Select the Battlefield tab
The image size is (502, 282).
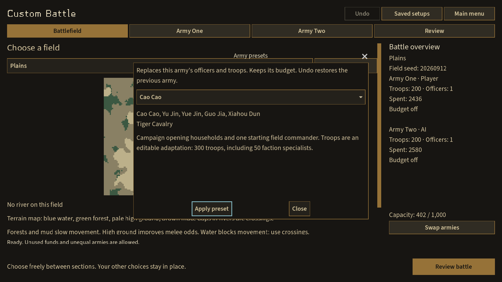[67, 31]
